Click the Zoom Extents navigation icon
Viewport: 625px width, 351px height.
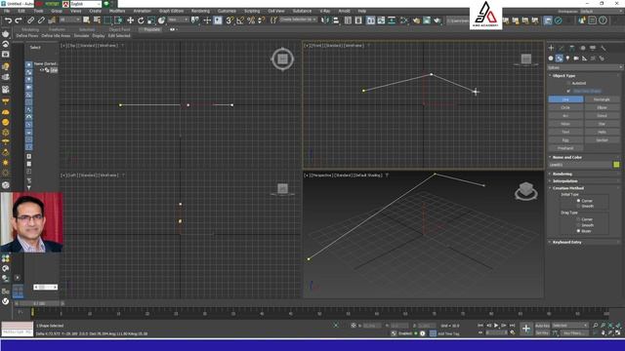[611, 326]
